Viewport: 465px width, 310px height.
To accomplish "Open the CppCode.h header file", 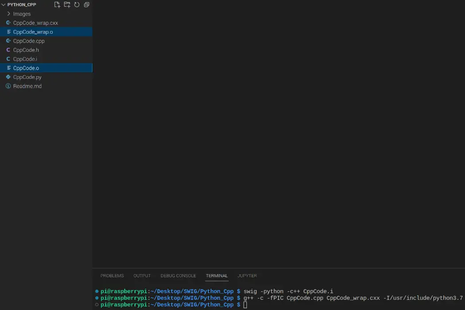I will point(46,50).
